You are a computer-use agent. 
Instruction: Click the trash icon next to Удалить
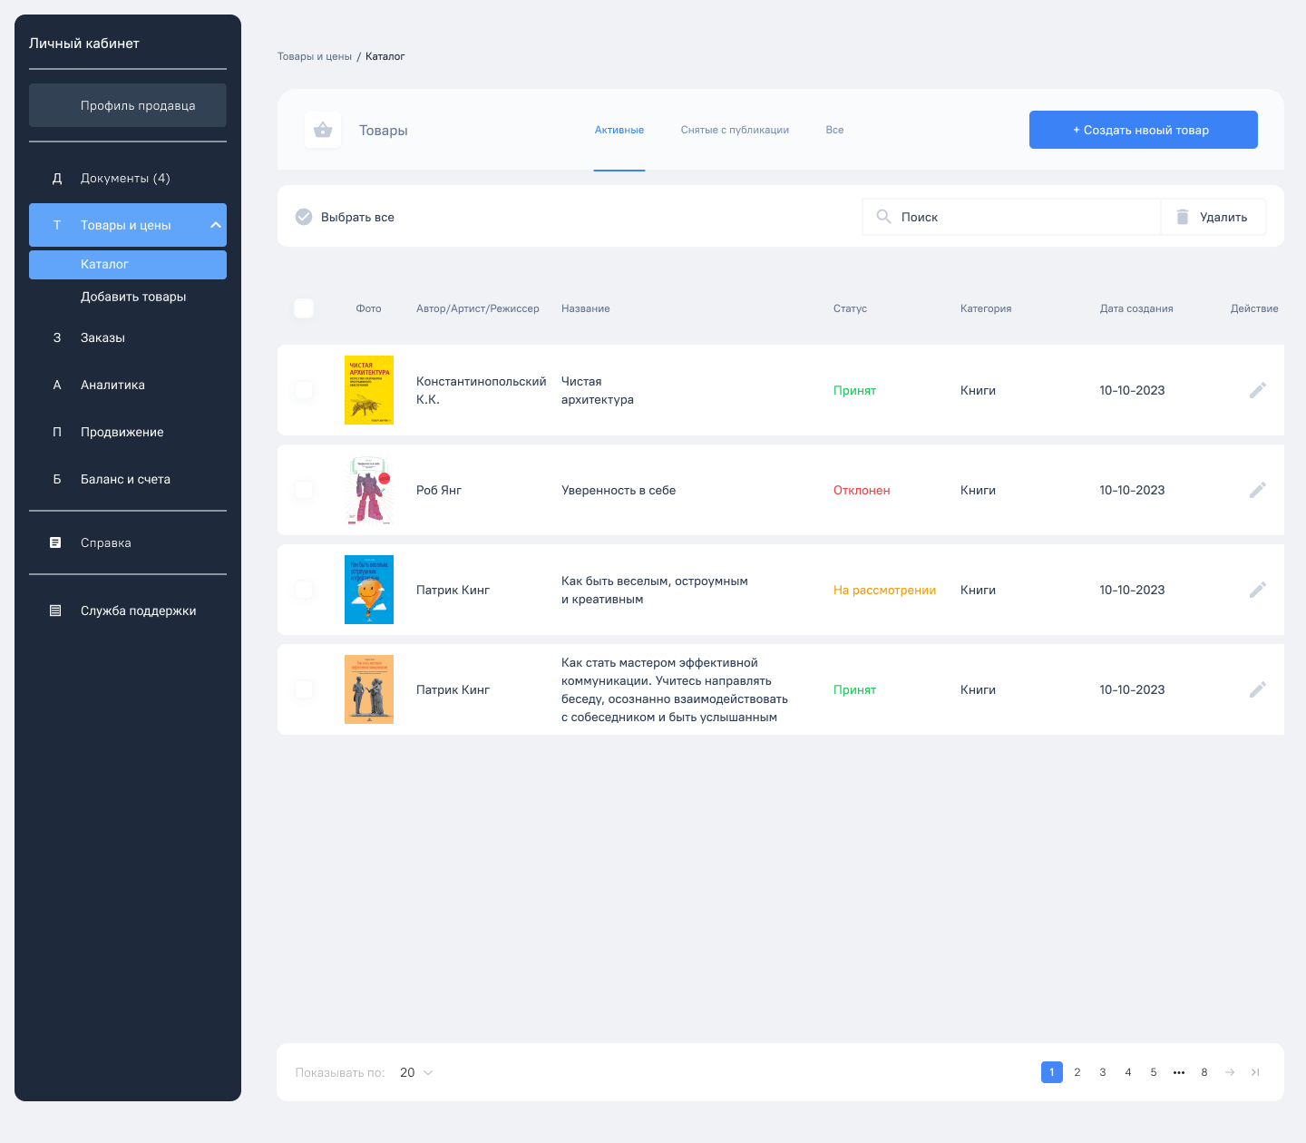1182,217
